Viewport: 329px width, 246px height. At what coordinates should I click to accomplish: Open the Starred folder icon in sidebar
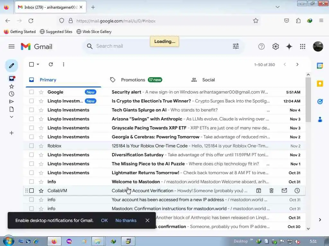point(12,86)
